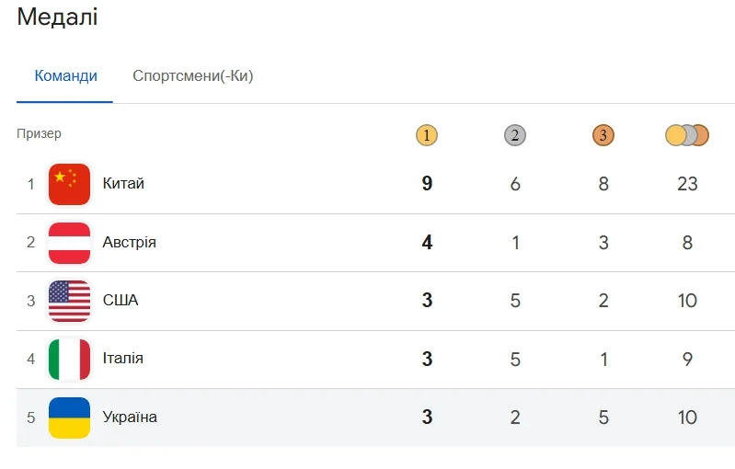Click the Медалі heading
This screenshot has height=469, width=735.
pos(57,17)
